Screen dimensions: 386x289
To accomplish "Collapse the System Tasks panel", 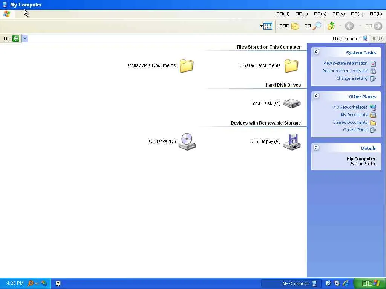I will 316,52.
